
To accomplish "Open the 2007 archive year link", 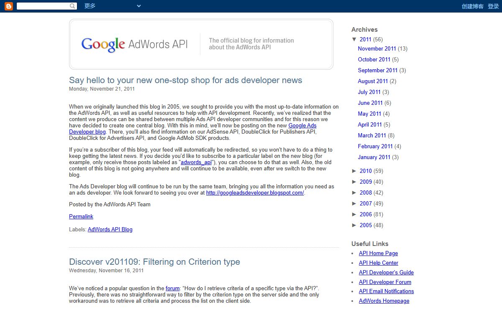I will coord(366,203).
